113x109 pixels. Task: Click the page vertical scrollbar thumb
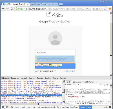pos(111,39)
